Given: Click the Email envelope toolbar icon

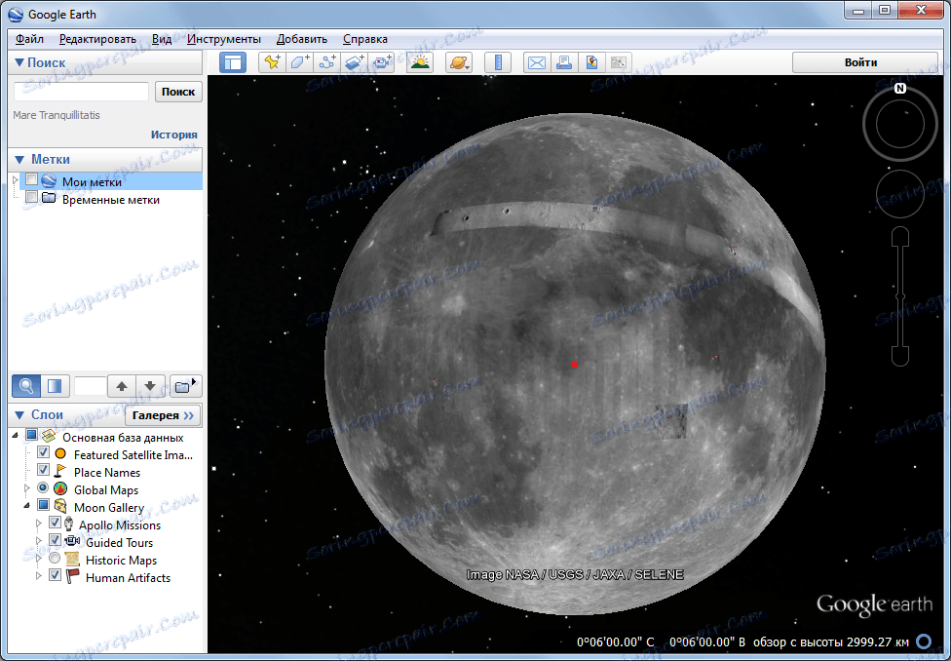Looking at the screenshot, I should click(x=536, y=62).
